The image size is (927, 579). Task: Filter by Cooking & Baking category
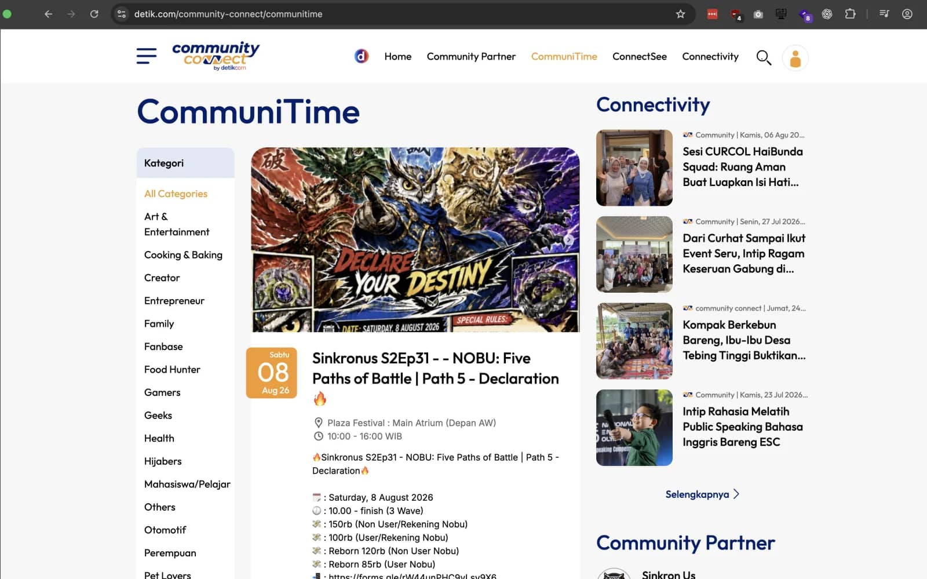point(183,255)
